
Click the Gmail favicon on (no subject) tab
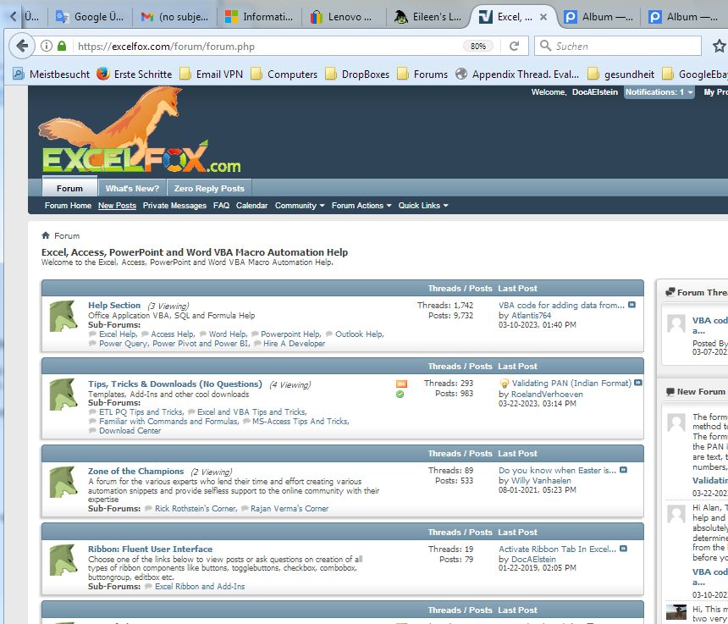tap(147, 17)
